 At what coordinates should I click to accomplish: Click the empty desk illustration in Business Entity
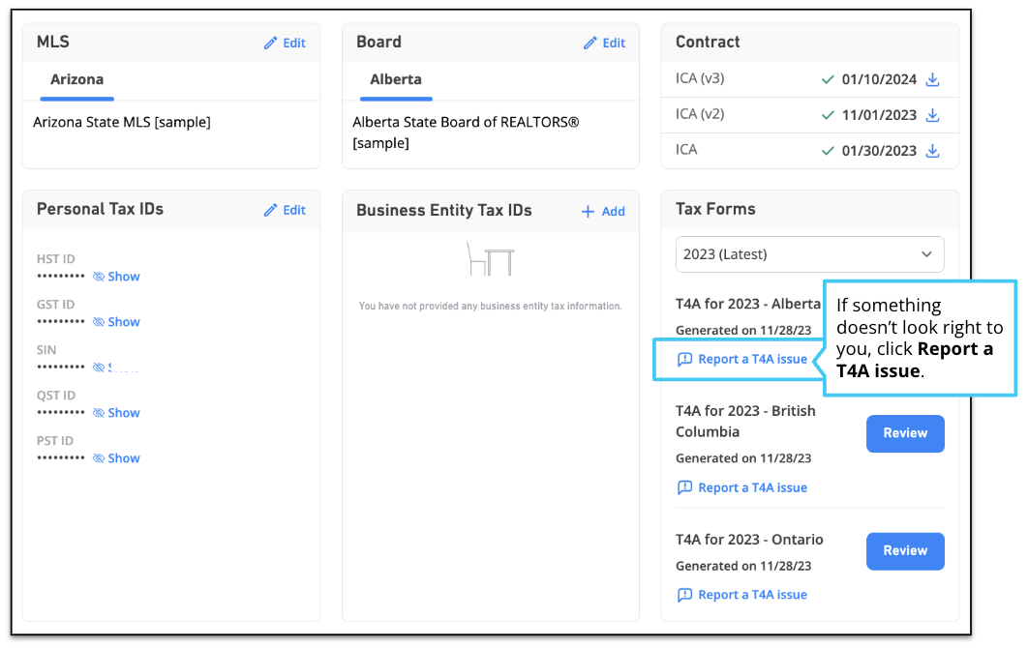(490, 259)
